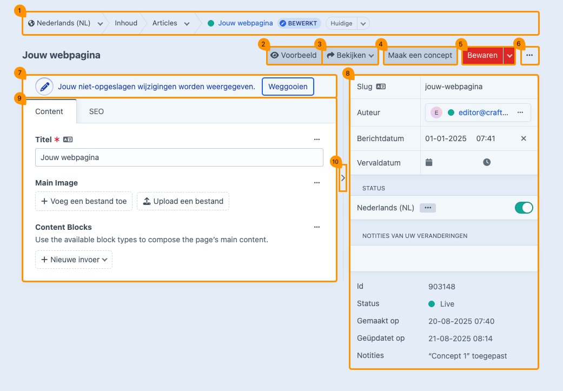Clear the Berichtdatum with the X icon

coord(523,138)
